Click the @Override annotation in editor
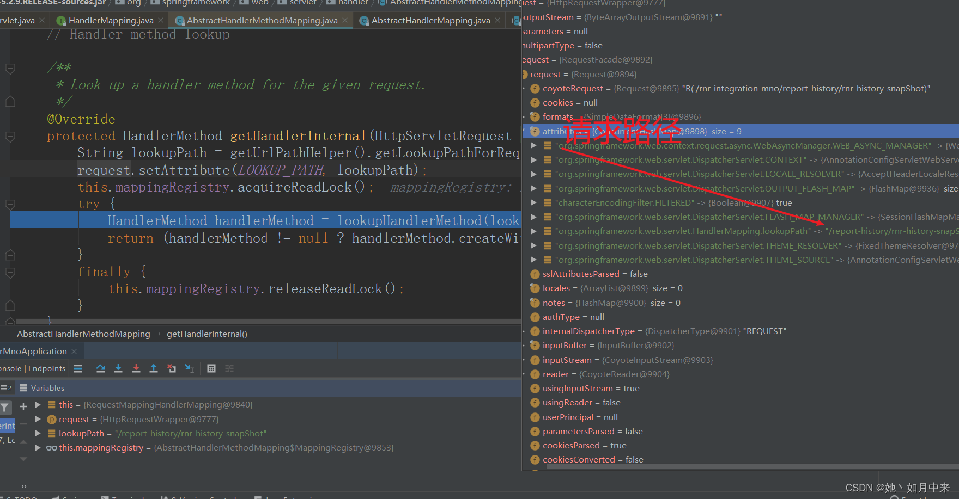 (81, 119)
